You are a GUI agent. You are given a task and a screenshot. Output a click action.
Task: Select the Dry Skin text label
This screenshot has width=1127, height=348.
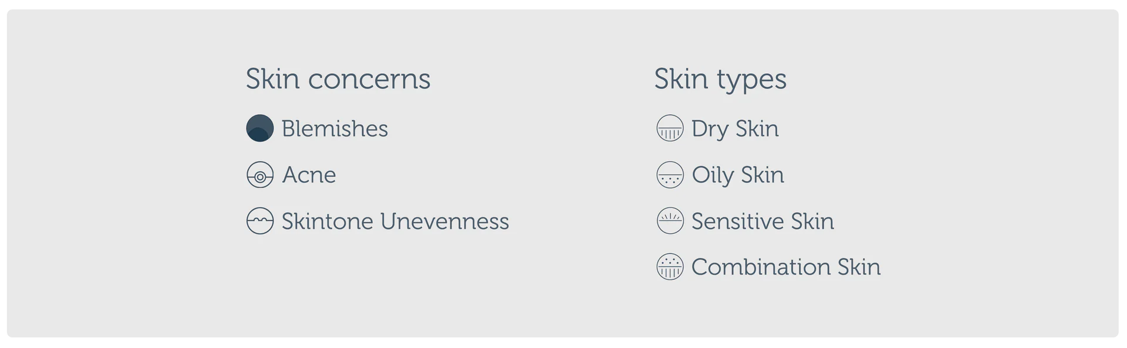tap(735, 128)
